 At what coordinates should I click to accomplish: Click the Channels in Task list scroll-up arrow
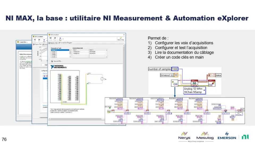(70, 50)
